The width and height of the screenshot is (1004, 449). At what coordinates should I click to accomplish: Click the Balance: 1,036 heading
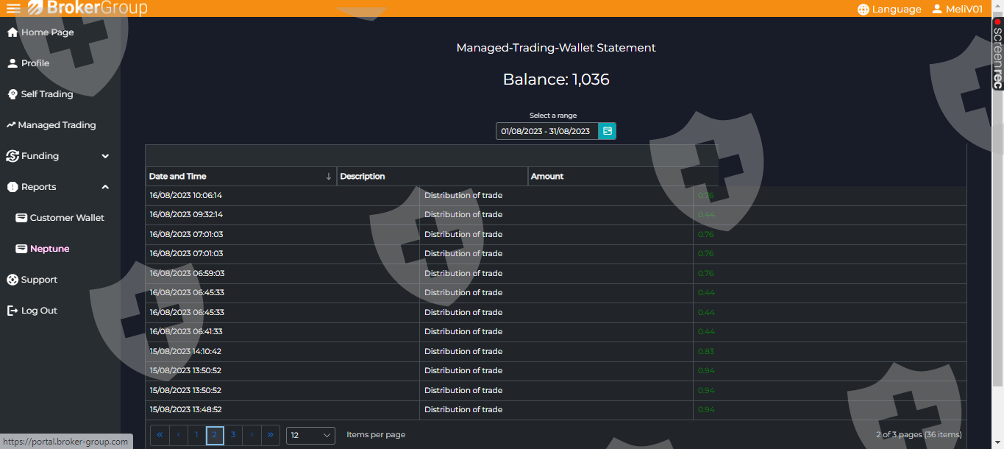point(556,79)
